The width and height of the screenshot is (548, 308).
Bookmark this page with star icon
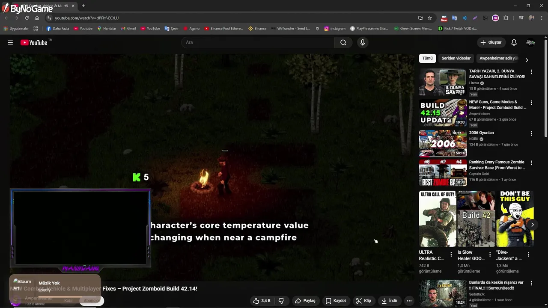coord(430,18)
